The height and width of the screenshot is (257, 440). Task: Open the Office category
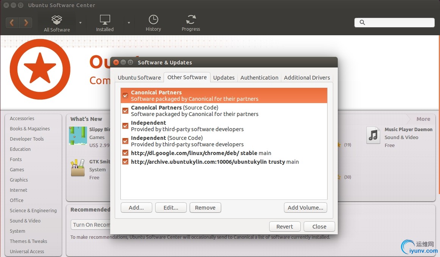(x=17, y=200)
